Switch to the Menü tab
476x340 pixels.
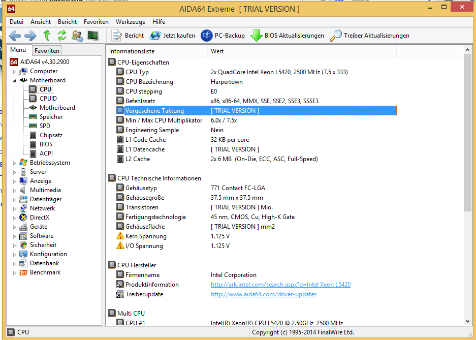tap(18, 50)
